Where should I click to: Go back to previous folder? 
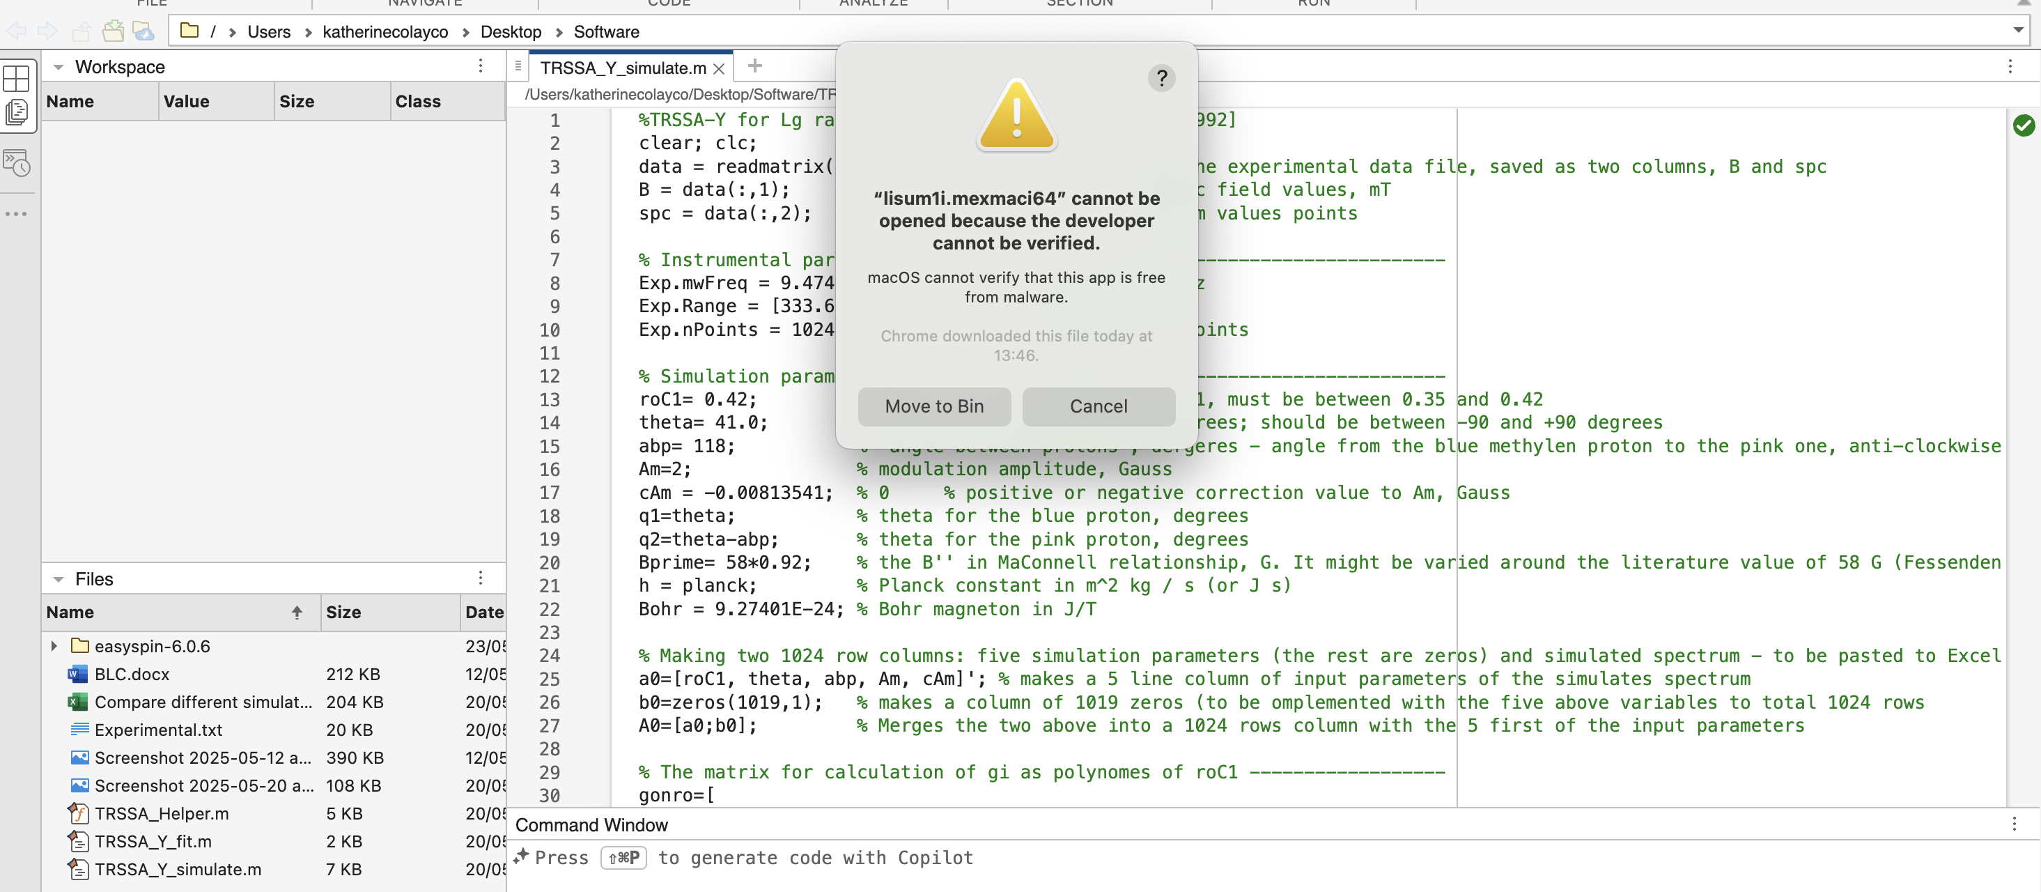(16, 31)
